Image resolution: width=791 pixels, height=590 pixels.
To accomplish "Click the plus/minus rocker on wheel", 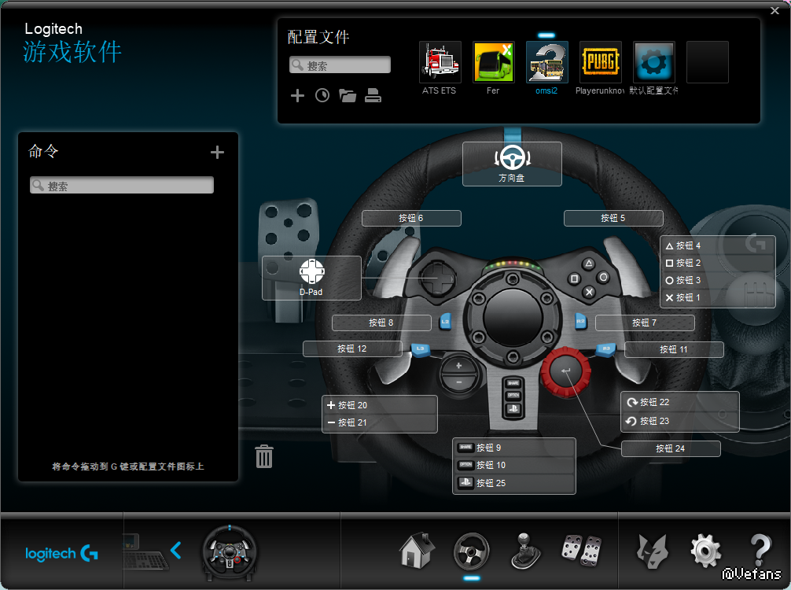I will click(458, 374).
